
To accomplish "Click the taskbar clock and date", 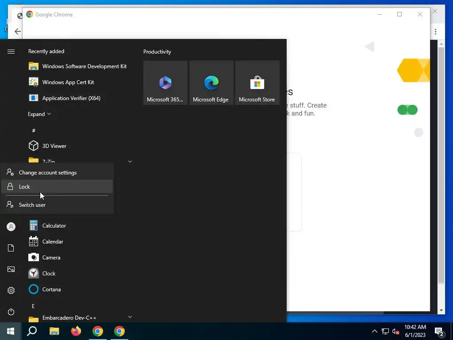I will point(415,331).
